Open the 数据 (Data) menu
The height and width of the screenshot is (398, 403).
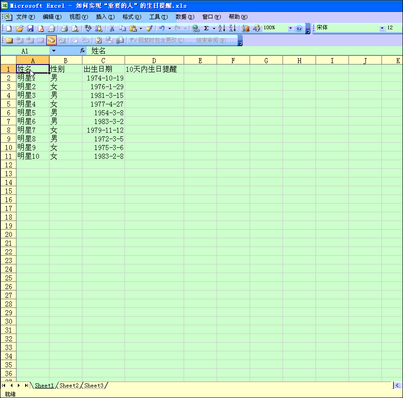click(x=185, y=17)
